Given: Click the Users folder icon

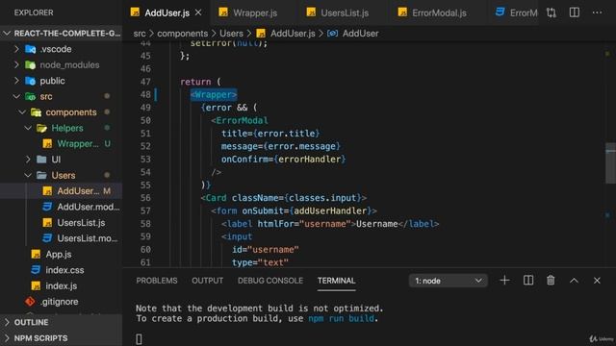Looking at the screenshot, I should pyautogui.click(x=41, y=175).
